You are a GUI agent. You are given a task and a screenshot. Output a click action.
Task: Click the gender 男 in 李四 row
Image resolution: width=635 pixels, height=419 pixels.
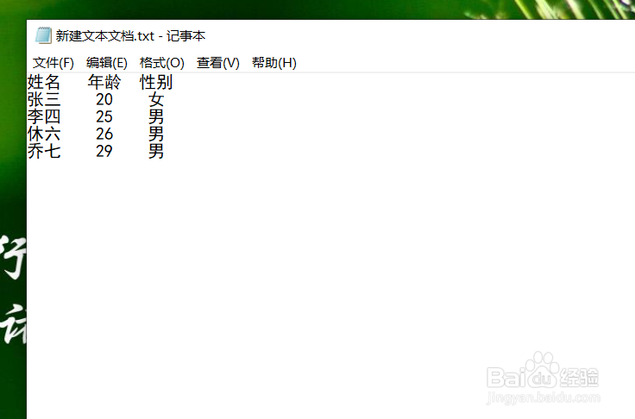click(x=156, y=117)
